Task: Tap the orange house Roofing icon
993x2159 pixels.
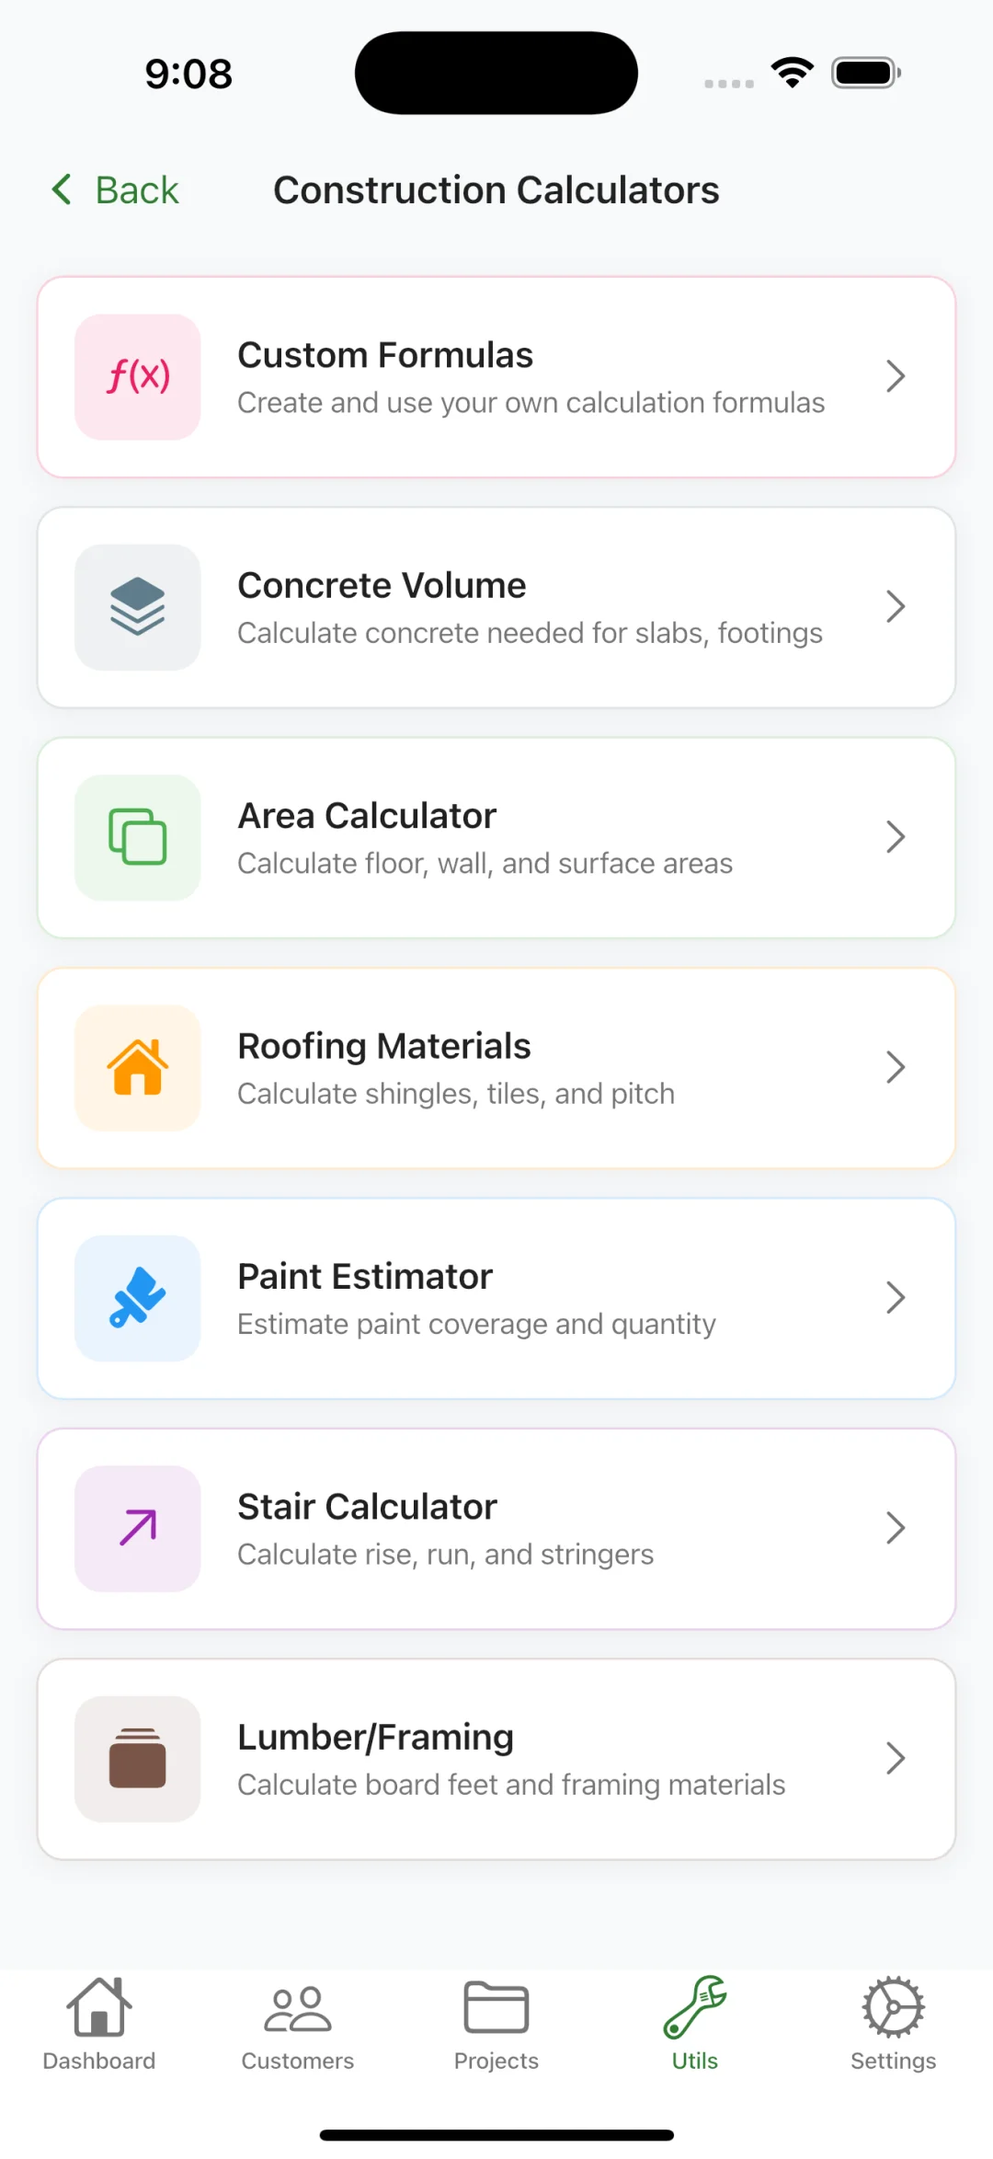Action: coord(138,1067)
